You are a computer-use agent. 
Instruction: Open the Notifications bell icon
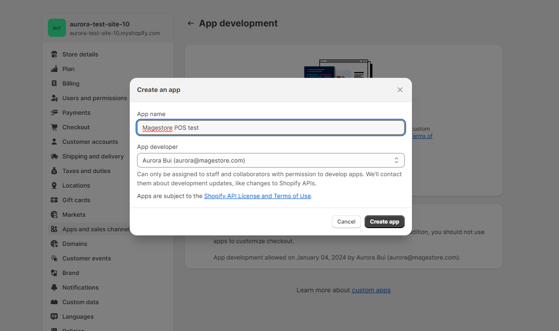click(54, 287)
